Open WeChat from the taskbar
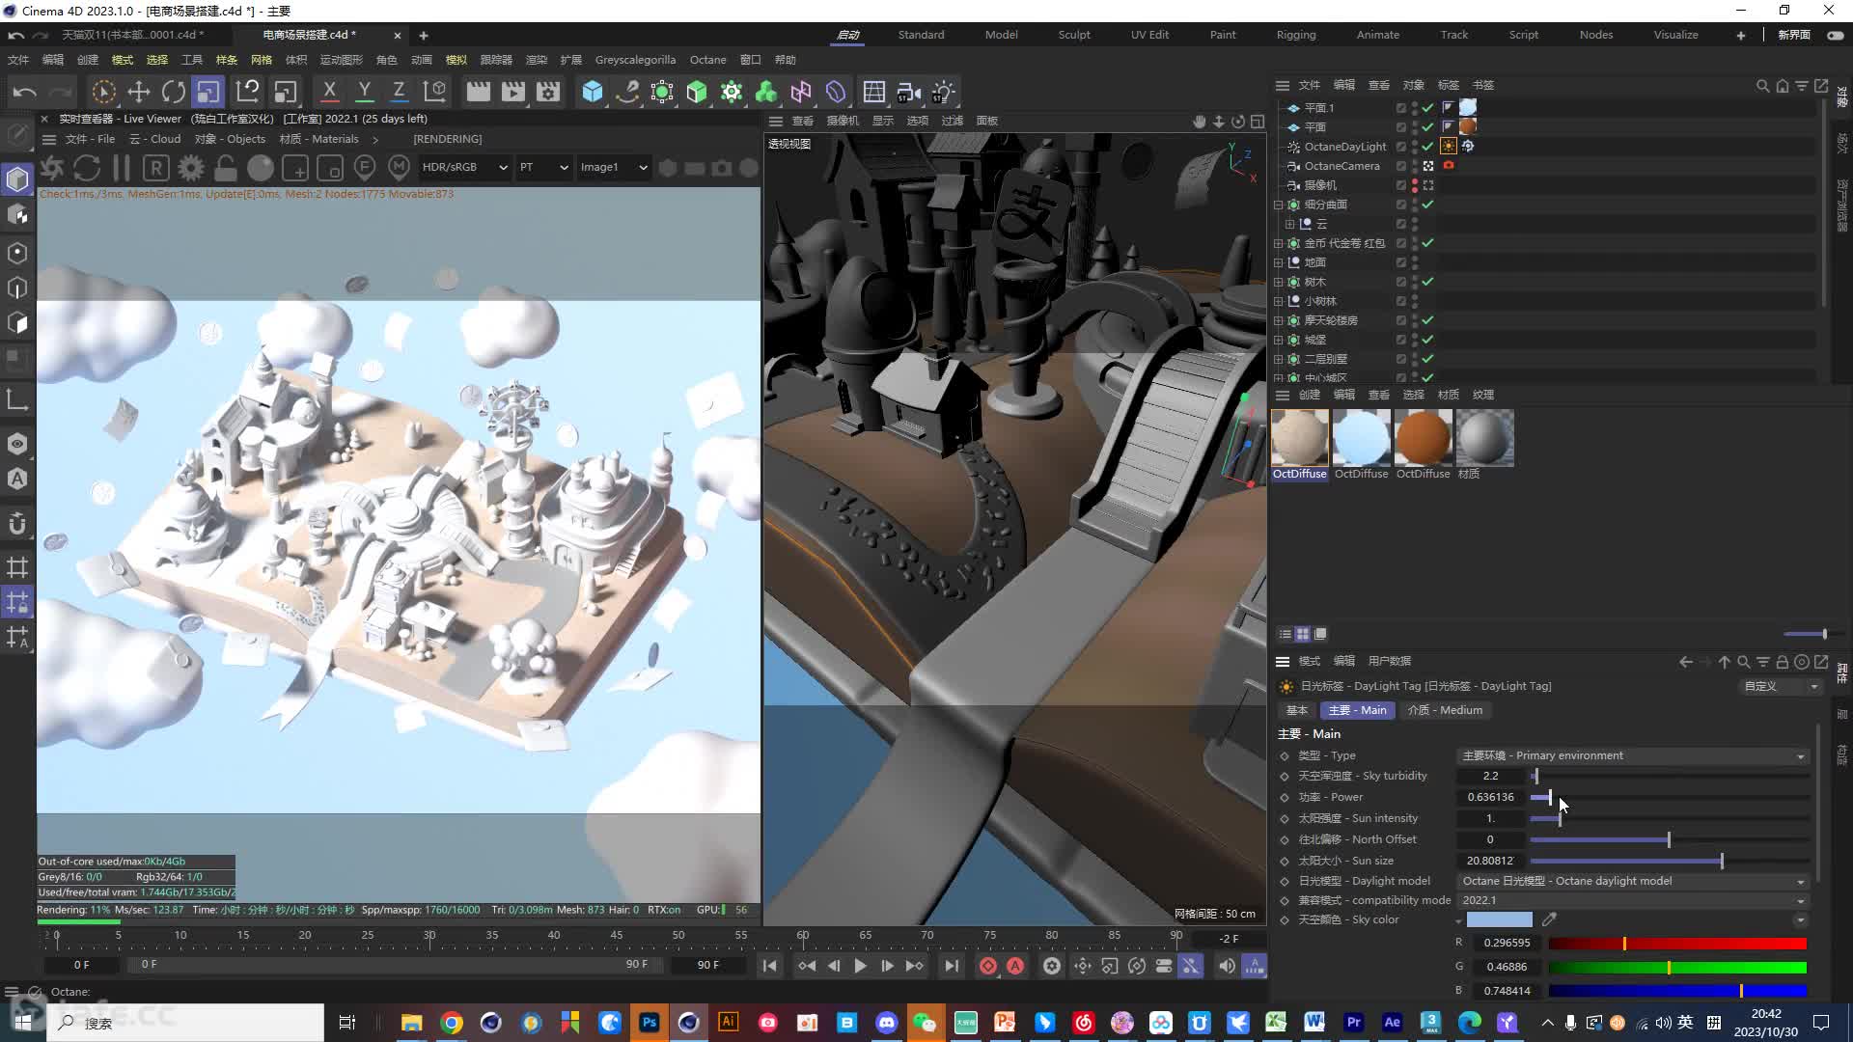 click(925, 1022)
